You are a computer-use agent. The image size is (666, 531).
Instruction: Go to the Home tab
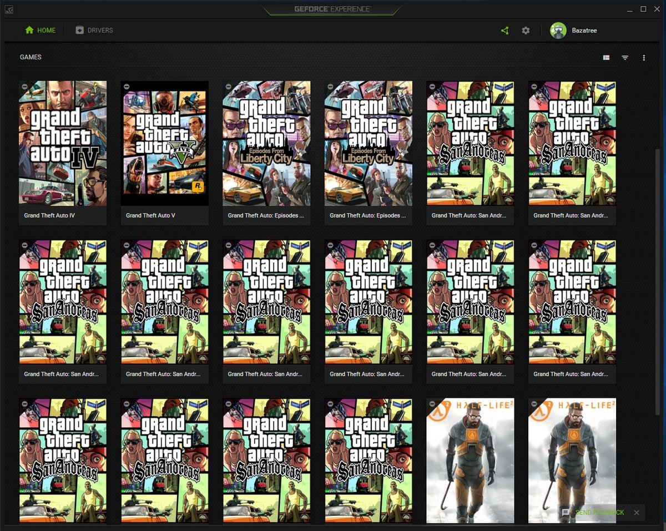[x=41, y=31]
